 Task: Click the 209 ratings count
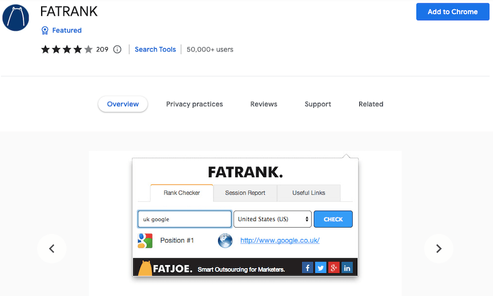pos(102,49)
